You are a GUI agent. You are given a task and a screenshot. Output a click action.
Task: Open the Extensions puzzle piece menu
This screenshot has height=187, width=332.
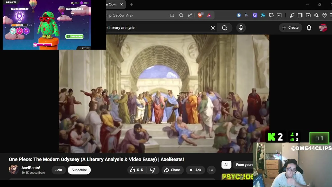tap(271, 15)
